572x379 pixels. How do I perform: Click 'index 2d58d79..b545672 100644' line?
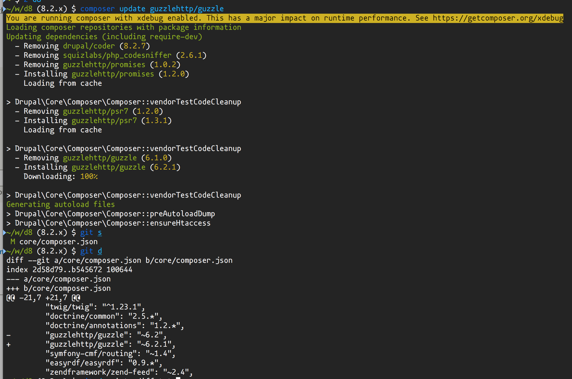(x=69, y=270)
